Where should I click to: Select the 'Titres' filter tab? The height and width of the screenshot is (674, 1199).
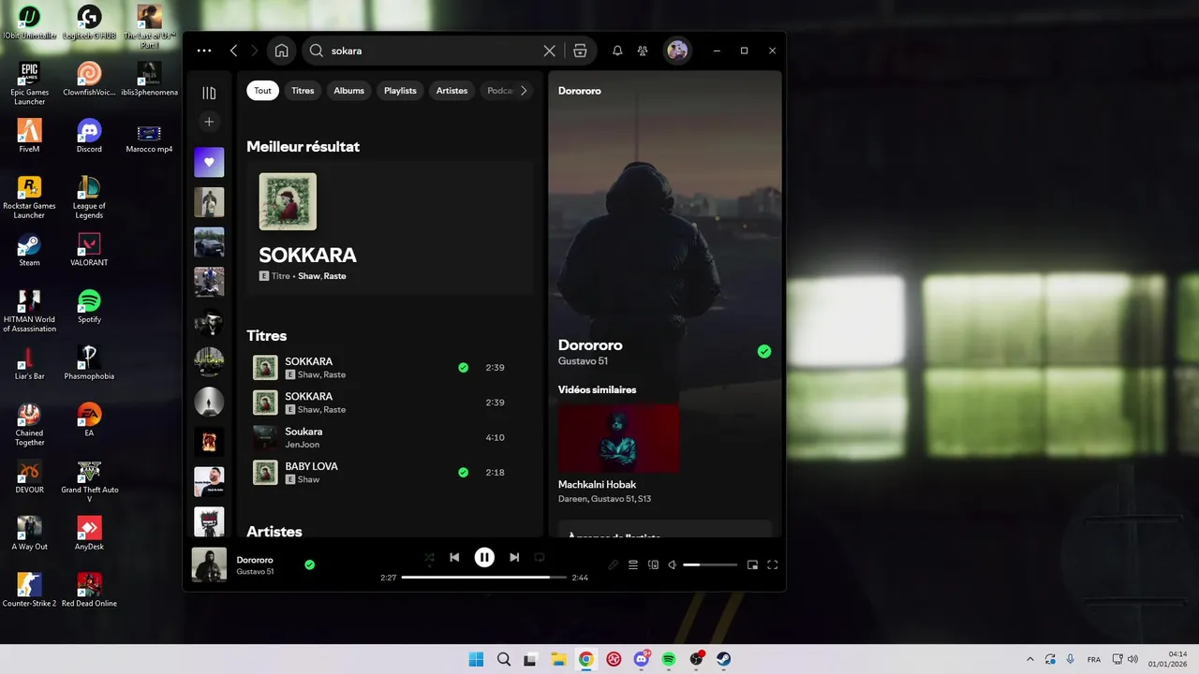point(303,91)
